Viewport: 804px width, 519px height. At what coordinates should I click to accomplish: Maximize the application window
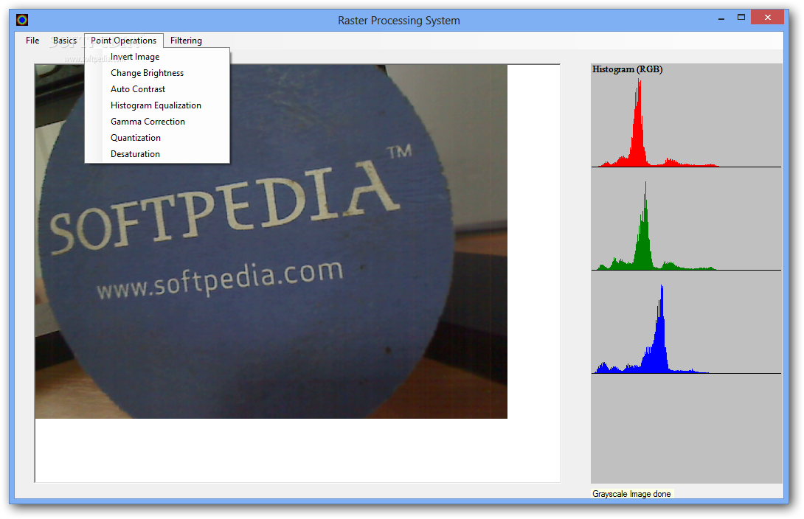pyautogui.click(x=741, y=18)
